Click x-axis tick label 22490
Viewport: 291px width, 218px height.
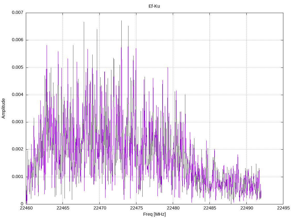pos(247,208)
